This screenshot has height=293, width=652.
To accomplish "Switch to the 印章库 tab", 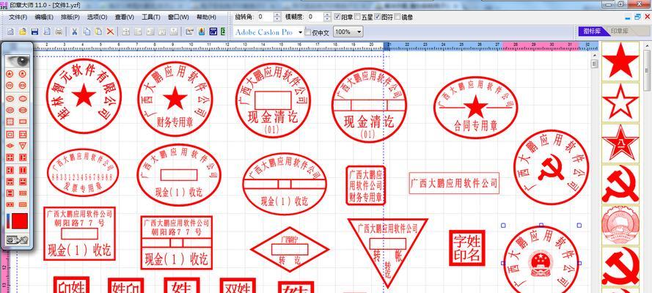I will 620,31.
